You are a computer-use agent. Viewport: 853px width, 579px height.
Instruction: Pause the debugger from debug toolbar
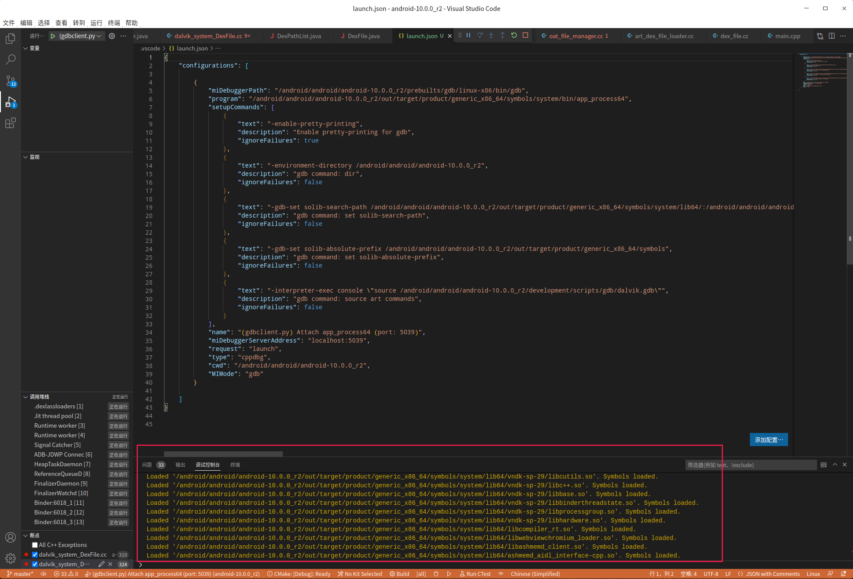tap(468, 36)
